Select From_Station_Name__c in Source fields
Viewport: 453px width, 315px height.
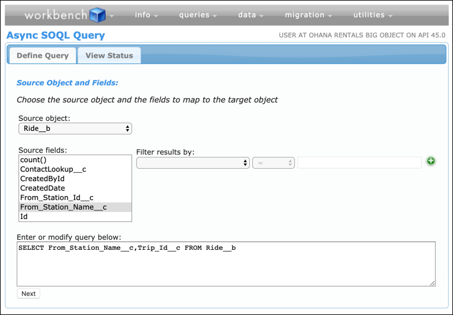click(75, 207)
